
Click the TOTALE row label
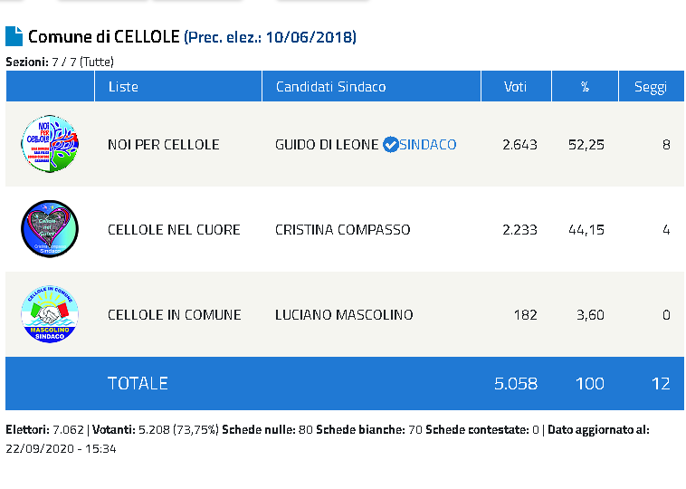(x=138, y=383)
